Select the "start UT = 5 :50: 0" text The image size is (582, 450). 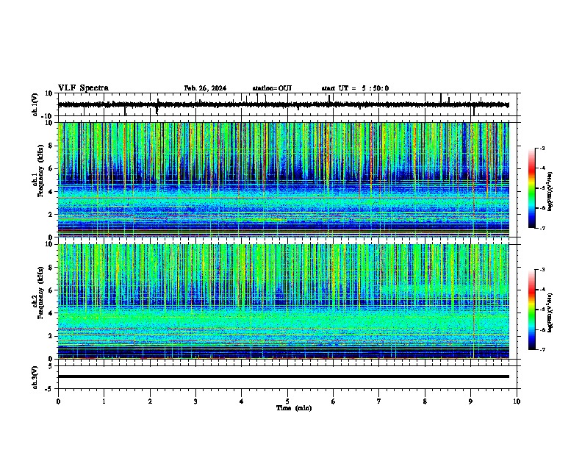click(x=355, y=88)
